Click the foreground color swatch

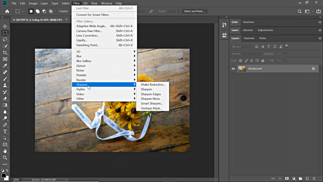point(4,175)
